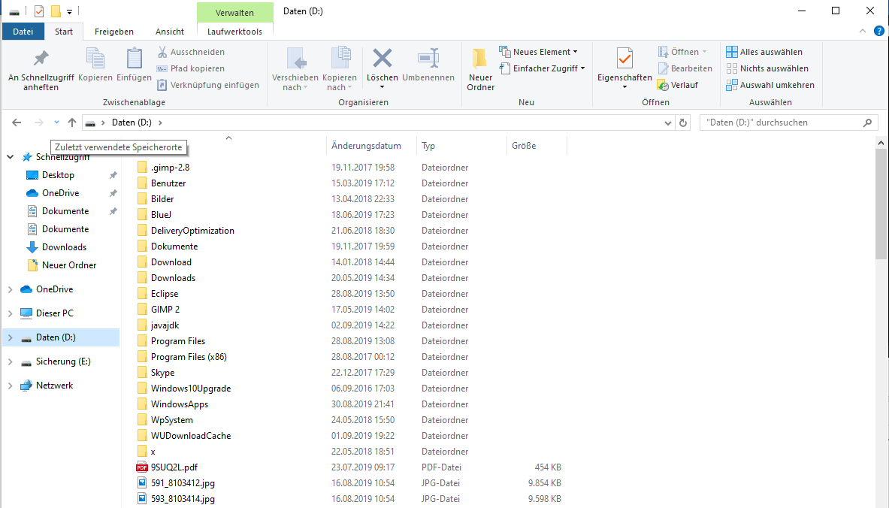Expand the OneDrive tree node
This screenshot has width=889, height=508.
[x=11, y=289]
